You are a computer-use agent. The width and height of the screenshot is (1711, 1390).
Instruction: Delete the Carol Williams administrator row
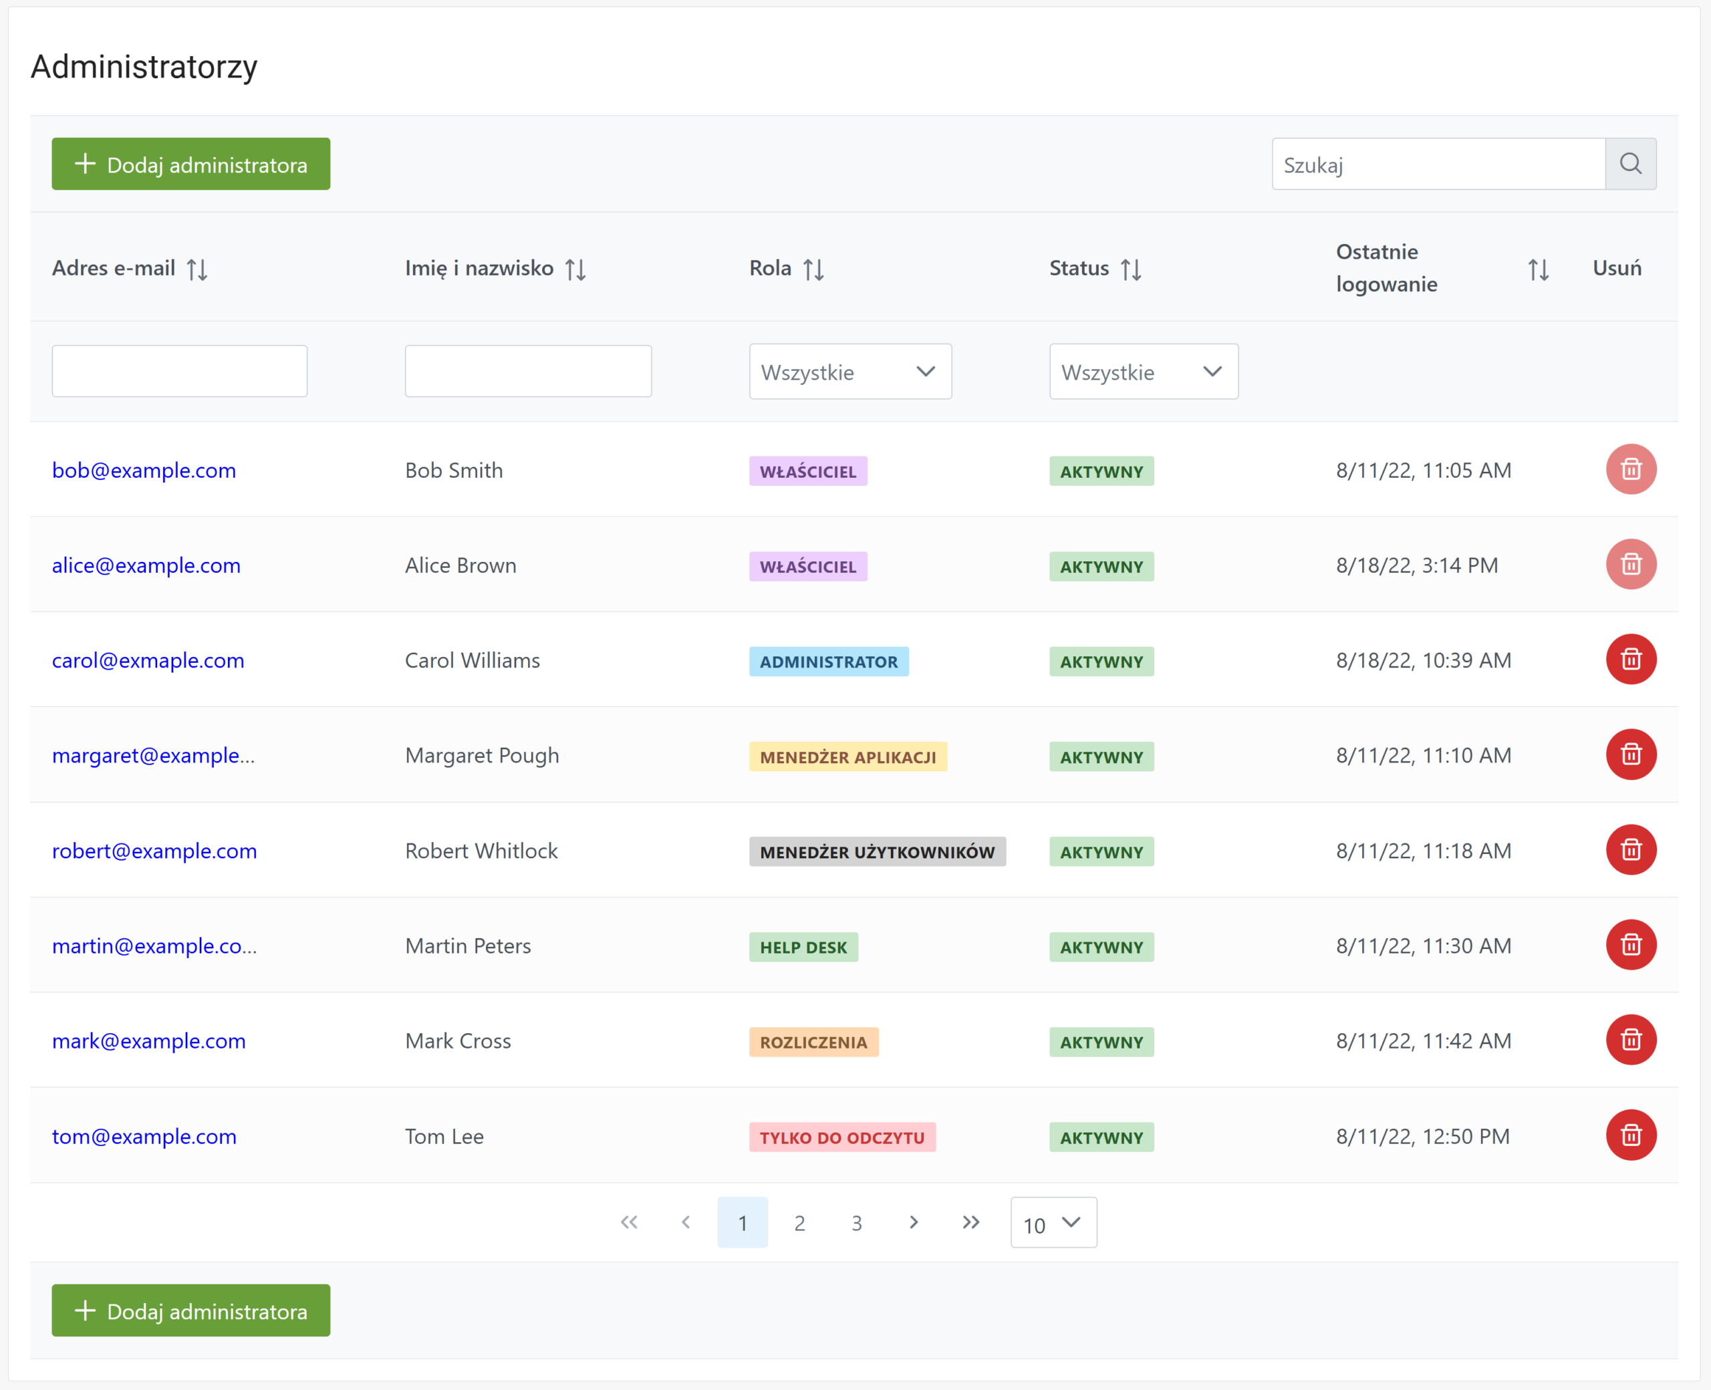click(1631, 659)
